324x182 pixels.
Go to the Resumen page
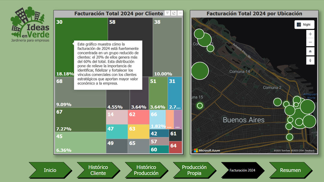pyautogui.click(x=290, y=170)
